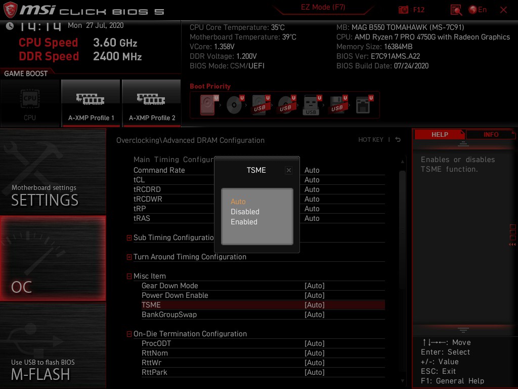Toggle the CPU Game Boost button
The image size is (518, 389).
(x=30, y=103)
